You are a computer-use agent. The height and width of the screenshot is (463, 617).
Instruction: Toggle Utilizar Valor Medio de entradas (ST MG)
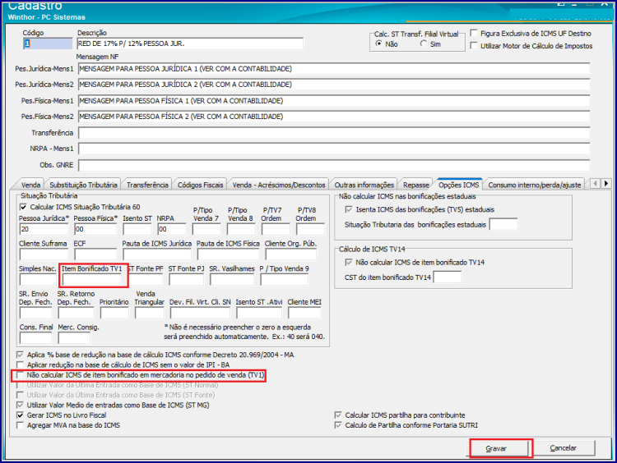click(20, 405)
